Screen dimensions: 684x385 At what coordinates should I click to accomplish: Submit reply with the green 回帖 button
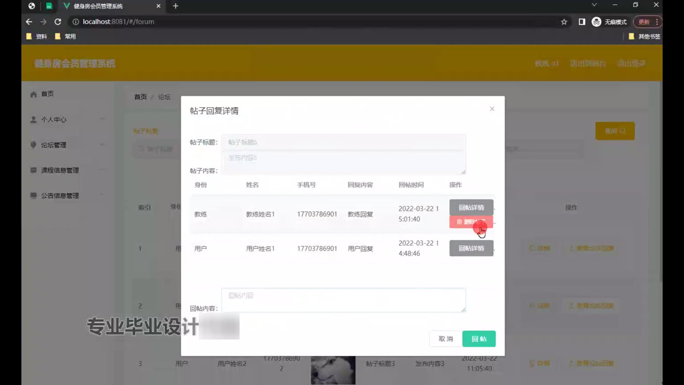click(479, 339)
